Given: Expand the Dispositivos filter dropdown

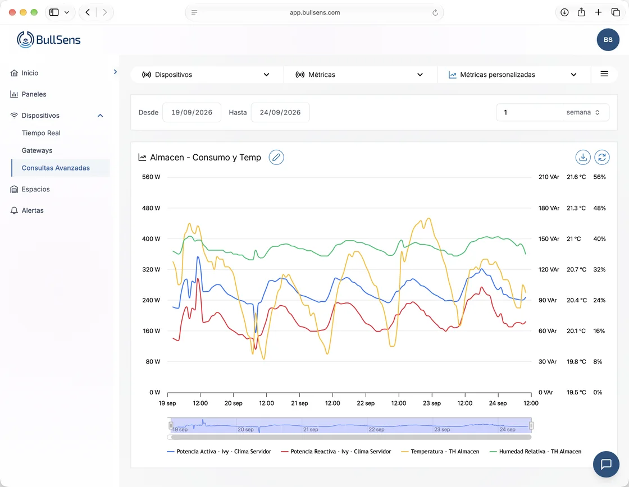Looking at the screenshot, I should pos(207,75).
